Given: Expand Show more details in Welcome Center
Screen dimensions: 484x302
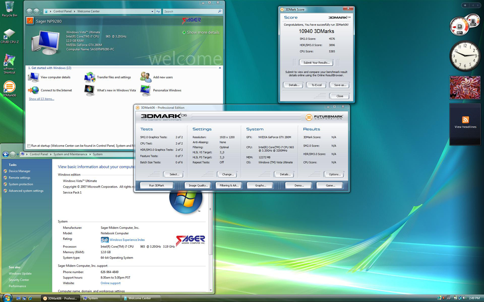Looking at the screenshot, I should point(201,32).
